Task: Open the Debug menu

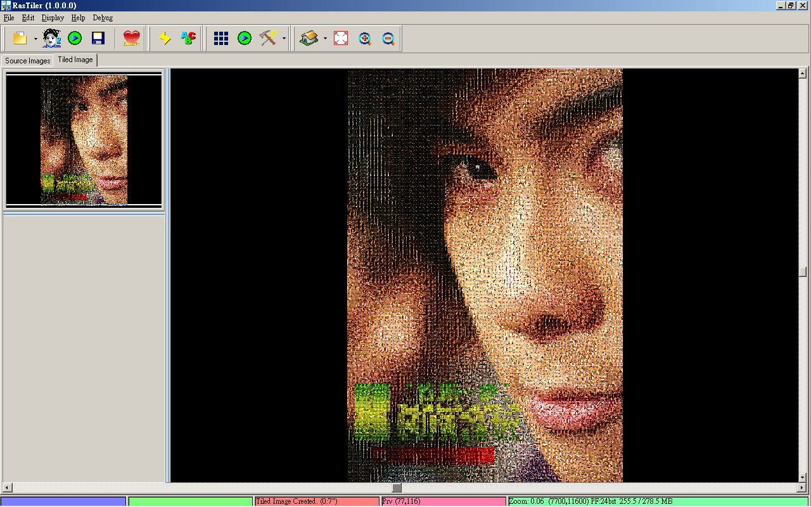Action: (103, 18)
